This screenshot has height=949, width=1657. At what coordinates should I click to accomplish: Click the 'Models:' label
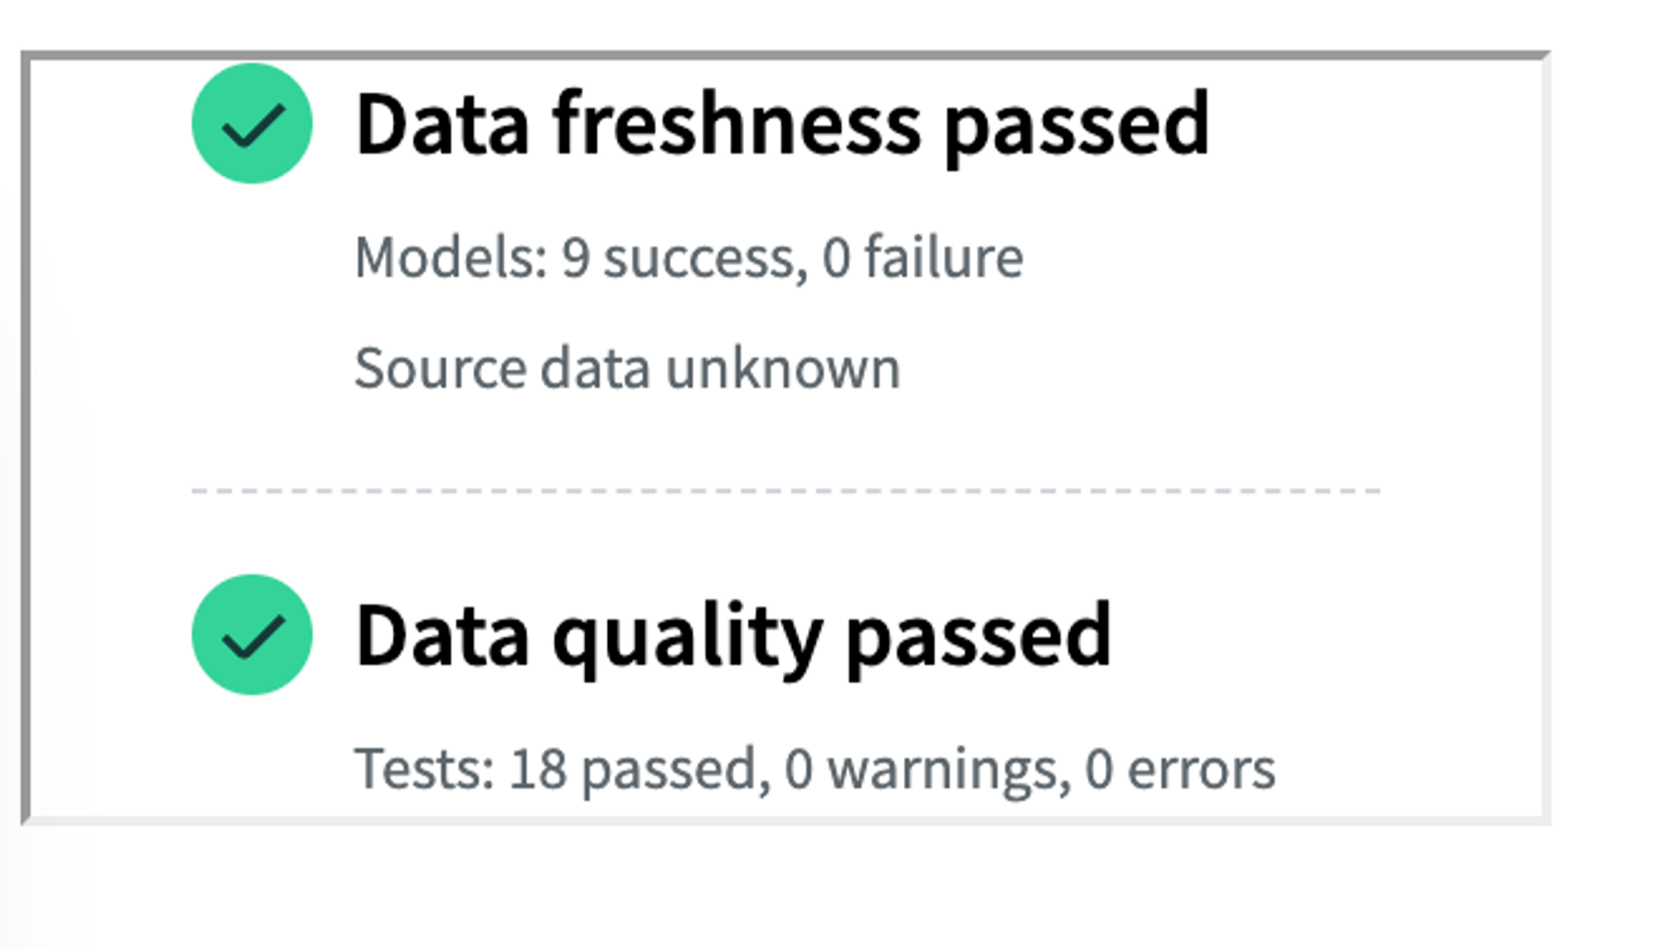pos(451,258)
